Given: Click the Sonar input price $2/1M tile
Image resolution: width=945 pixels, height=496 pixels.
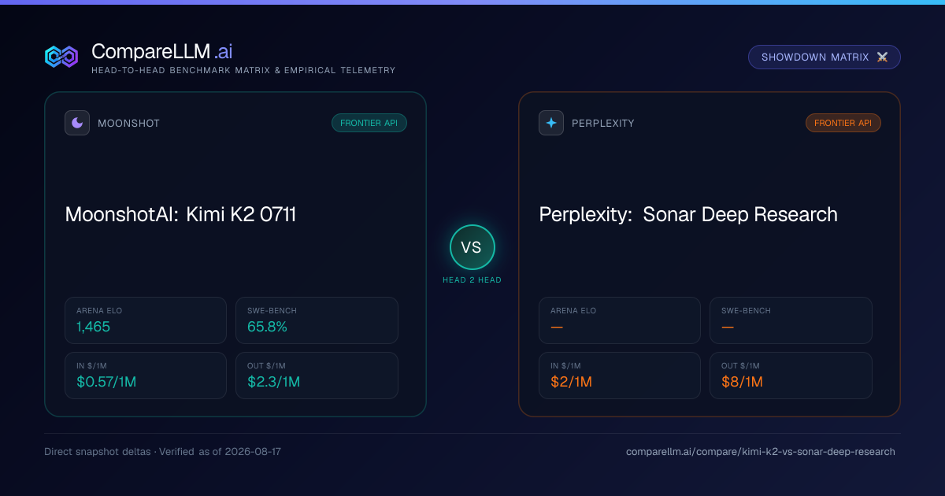Looking at the screenshot, I should pos(620,376).
